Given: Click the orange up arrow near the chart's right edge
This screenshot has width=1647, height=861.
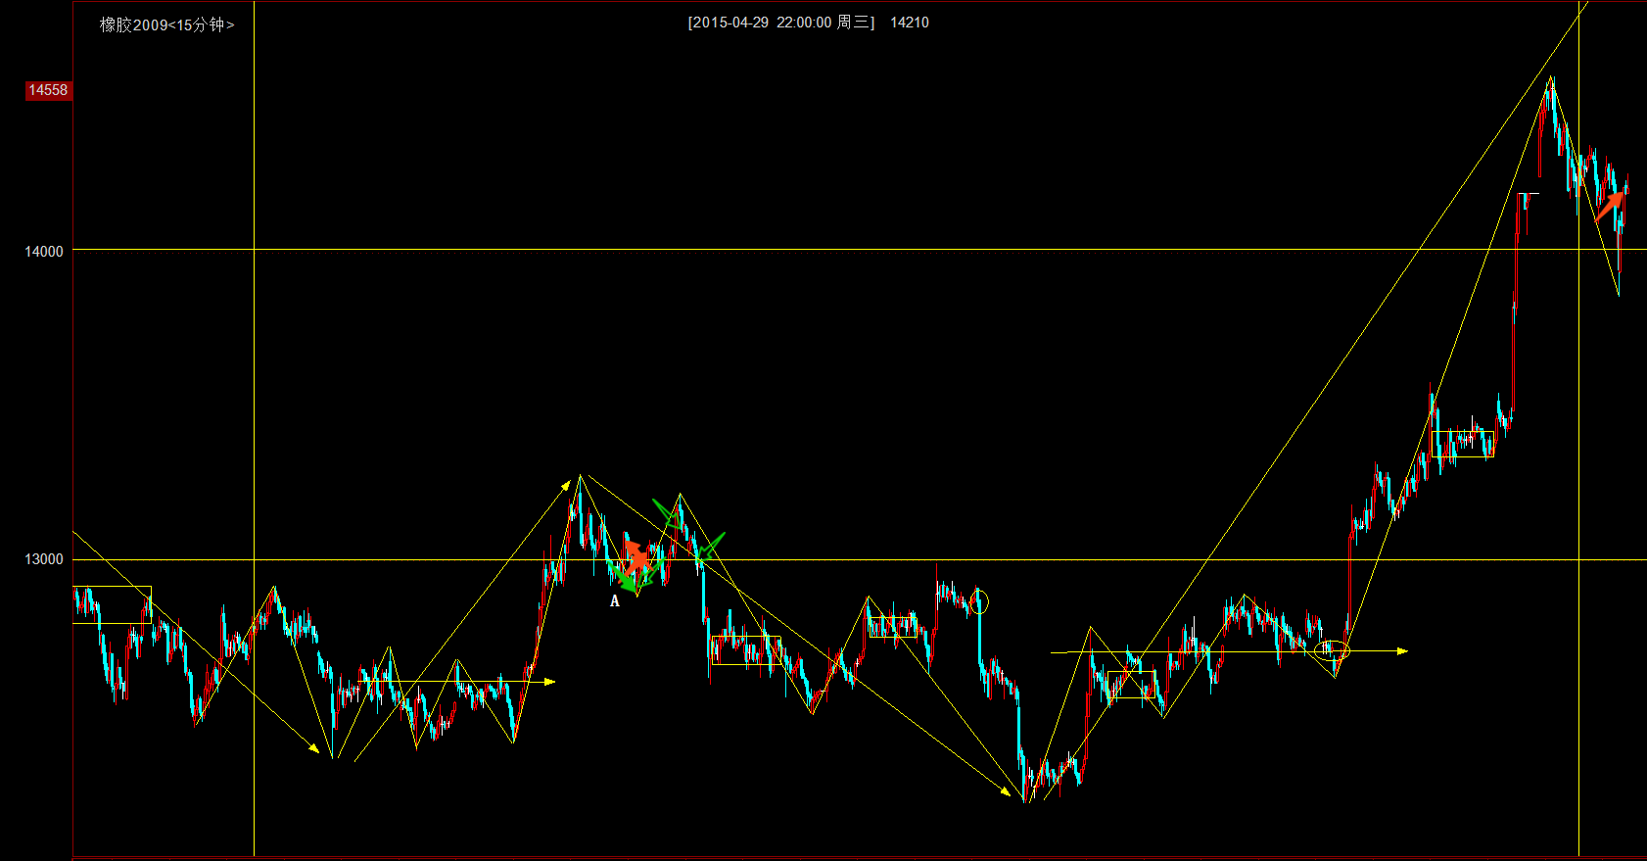Looking at the screenshot, I should pyautogui.click(x=1609, y=206).
